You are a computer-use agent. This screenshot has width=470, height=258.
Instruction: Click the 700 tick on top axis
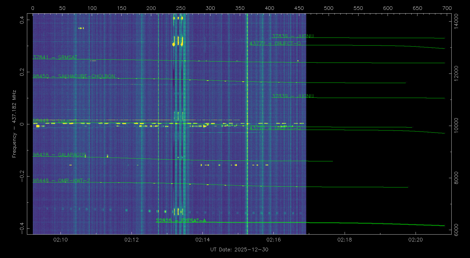447,8
